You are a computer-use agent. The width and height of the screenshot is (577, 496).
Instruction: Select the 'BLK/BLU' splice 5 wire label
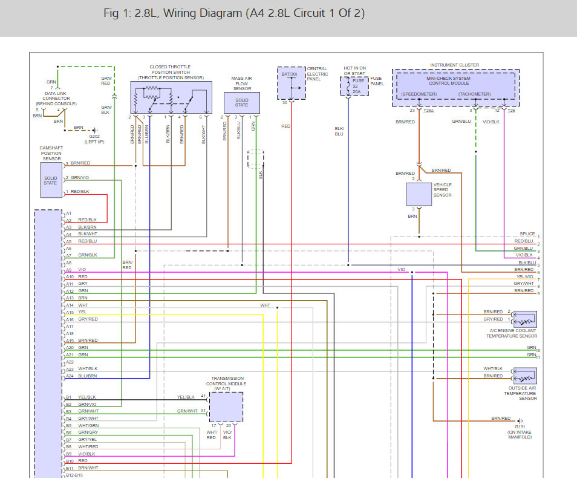tap(527, 263)
